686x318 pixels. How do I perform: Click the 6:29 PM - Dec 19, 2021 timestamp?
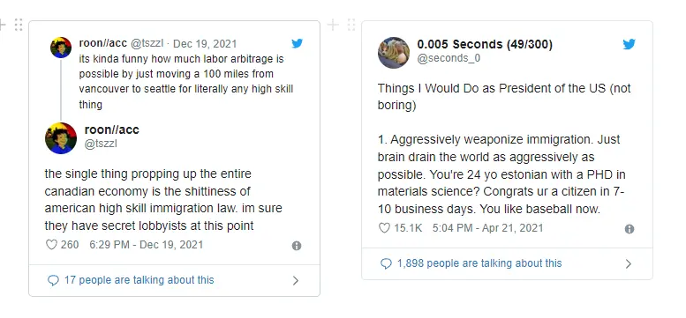coord(147,245)
